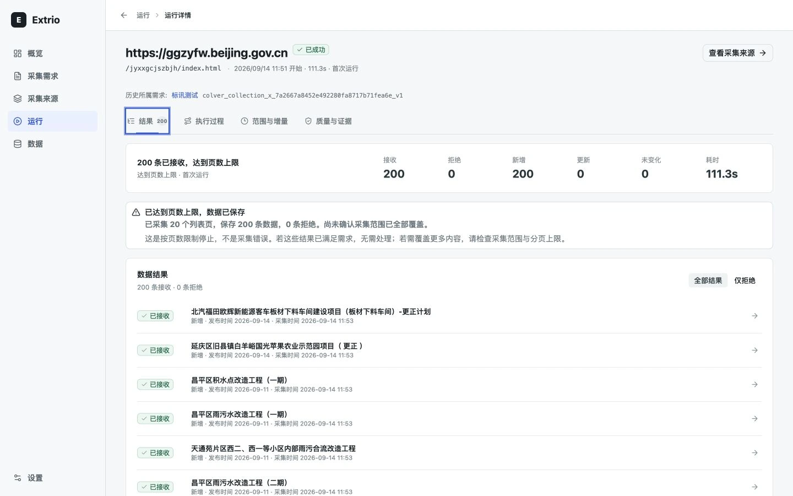This screenshot has height=496, width=793.
Task: Click arrow on 天通苑片区 row
Action: click(x=755, y=453)
